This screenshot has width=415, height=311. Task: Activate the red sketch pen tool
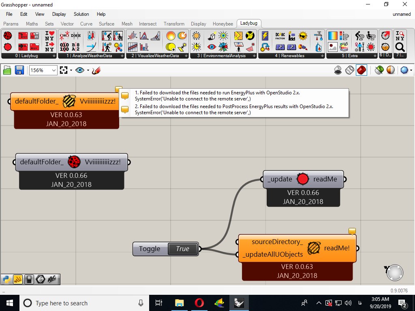[96, 70]
